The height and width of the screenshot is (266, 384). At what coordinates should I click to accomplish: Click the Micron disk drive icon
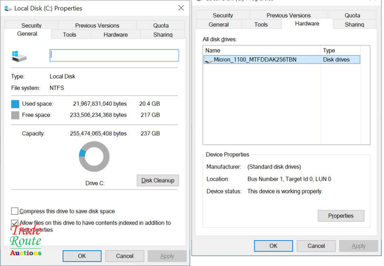click(x=209, y=60)
